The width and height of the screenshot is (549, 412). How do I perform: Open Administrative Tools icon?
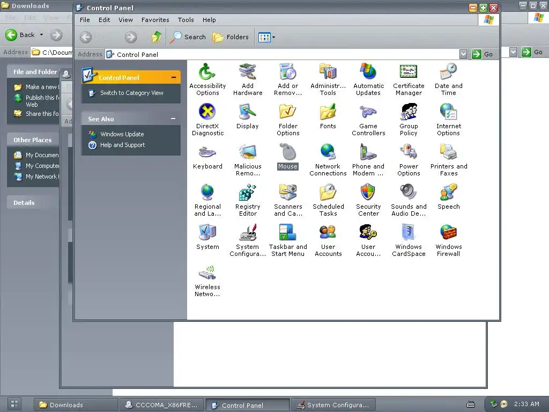(x=328, y=79)
